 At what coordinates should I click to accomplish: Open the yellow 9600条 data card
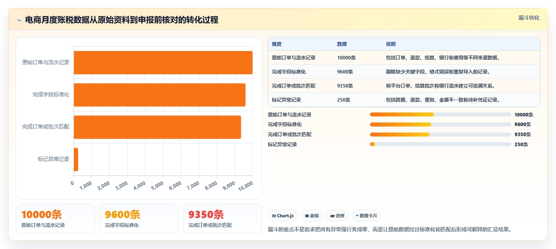(139, 218)
